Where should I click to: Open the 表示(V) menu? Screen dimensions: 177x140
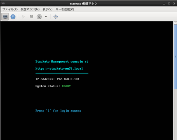tap(48, 9)
